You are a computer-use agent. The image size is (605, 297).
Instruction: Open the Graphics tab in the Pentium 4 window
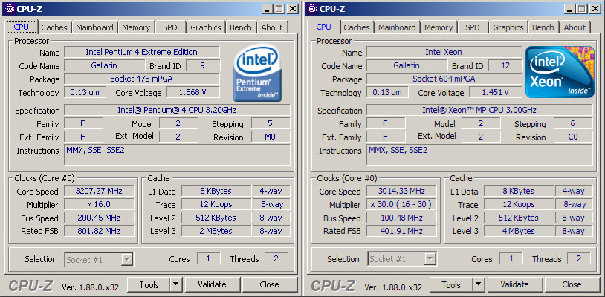tap(205, 27)
